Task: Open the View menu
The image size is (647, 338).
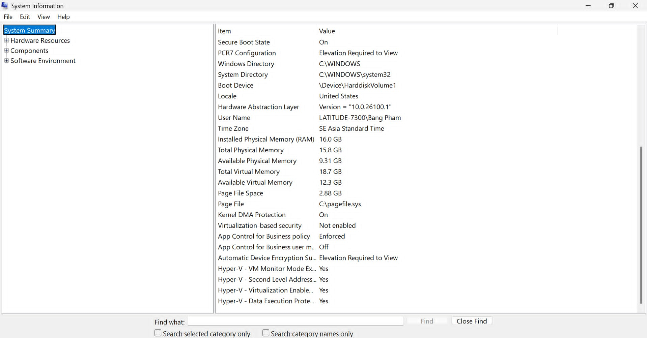Action: 44,17
